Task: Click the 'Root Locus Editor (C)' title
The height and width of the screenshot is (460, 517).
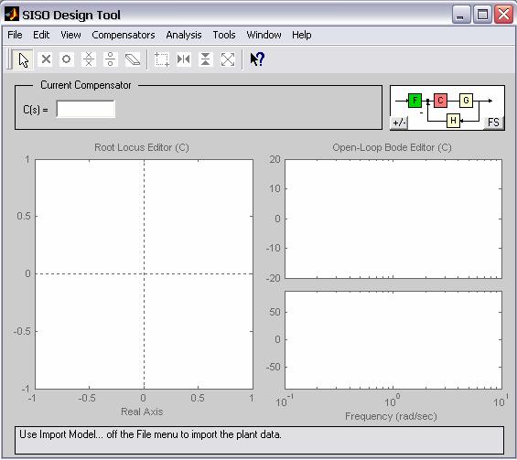Action: pyautogui.click(x=142, y=147)
